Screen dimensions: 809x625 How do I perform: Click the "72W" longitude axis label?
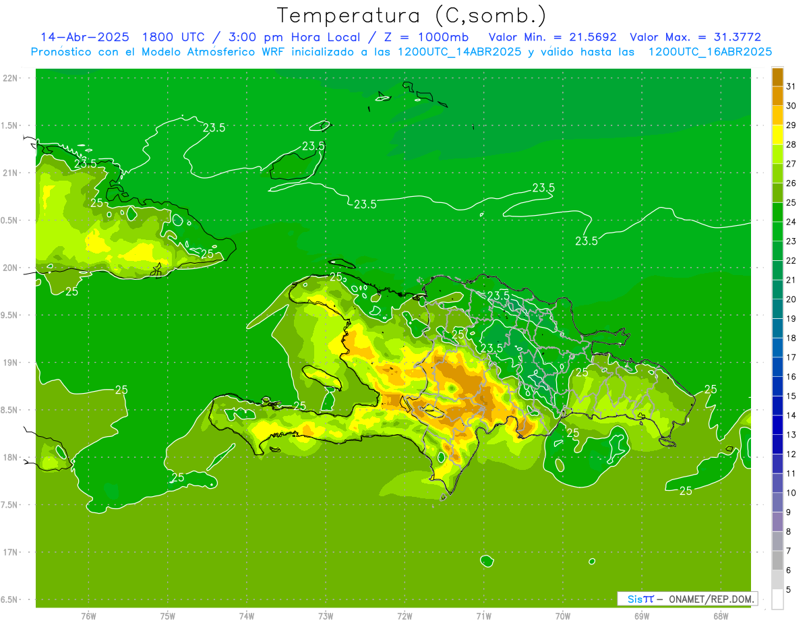click(x=405, y=616)
